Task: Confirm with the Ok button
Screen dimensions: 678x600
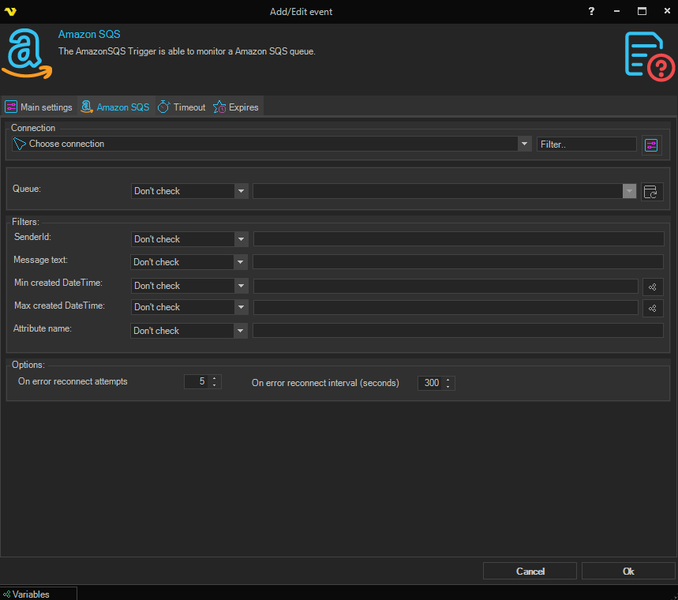Action: 627,571
